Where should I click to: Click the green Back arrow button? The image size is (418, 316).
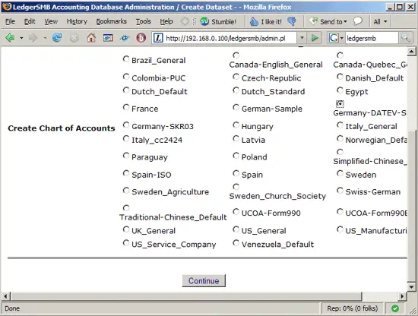(10, 38)
